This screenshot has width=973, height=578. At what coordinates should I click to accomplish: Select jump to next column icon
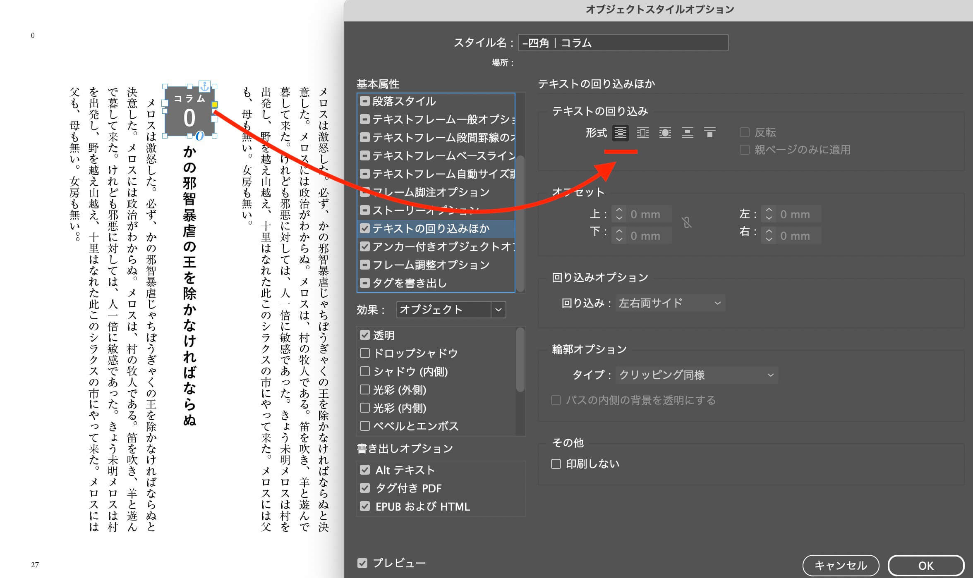click(x=709, y=133)
